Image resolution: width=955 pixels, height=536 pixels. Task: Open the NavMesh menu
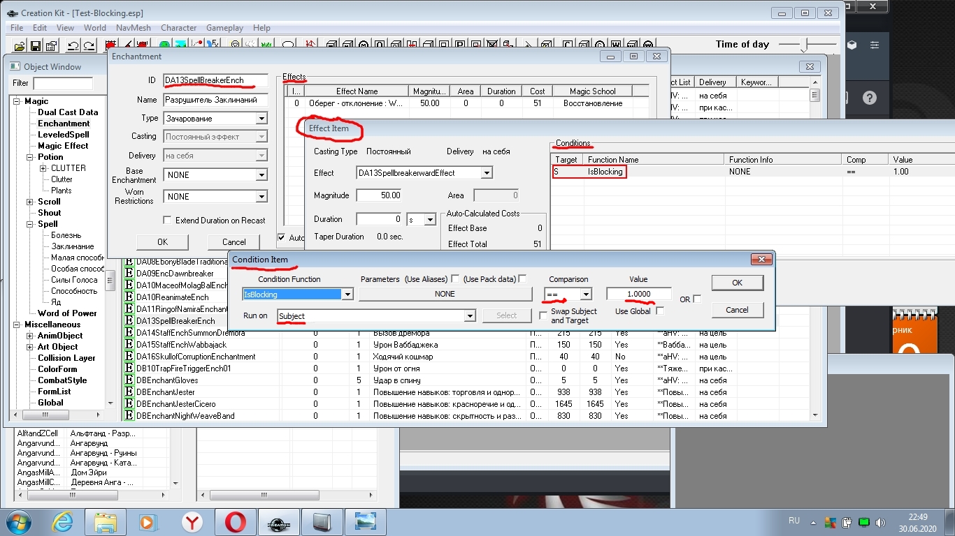point(133,28)
